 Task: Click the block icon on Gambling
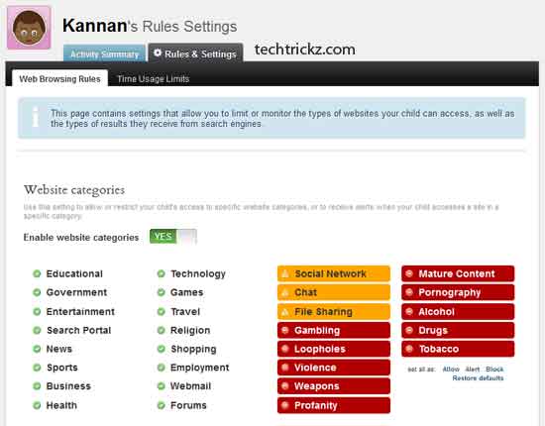pyautogui.click(x=285, y=330)
